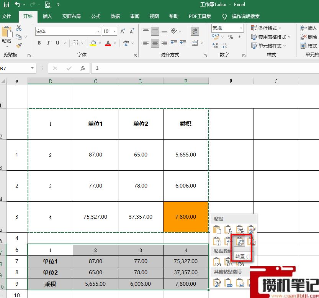Expand the fill color dropdown arrow
The image size is (319, 298).
click(x=100, y=43)
